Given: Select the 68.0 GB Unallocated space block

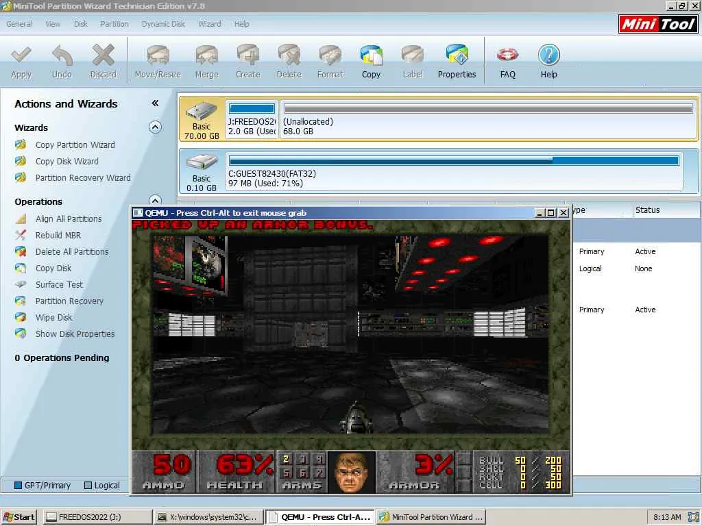Looking at the screenshot, I should point(488,119).
